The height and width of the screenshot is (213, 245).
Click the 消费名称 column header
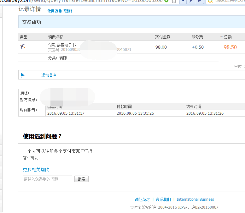click(55, 37)
